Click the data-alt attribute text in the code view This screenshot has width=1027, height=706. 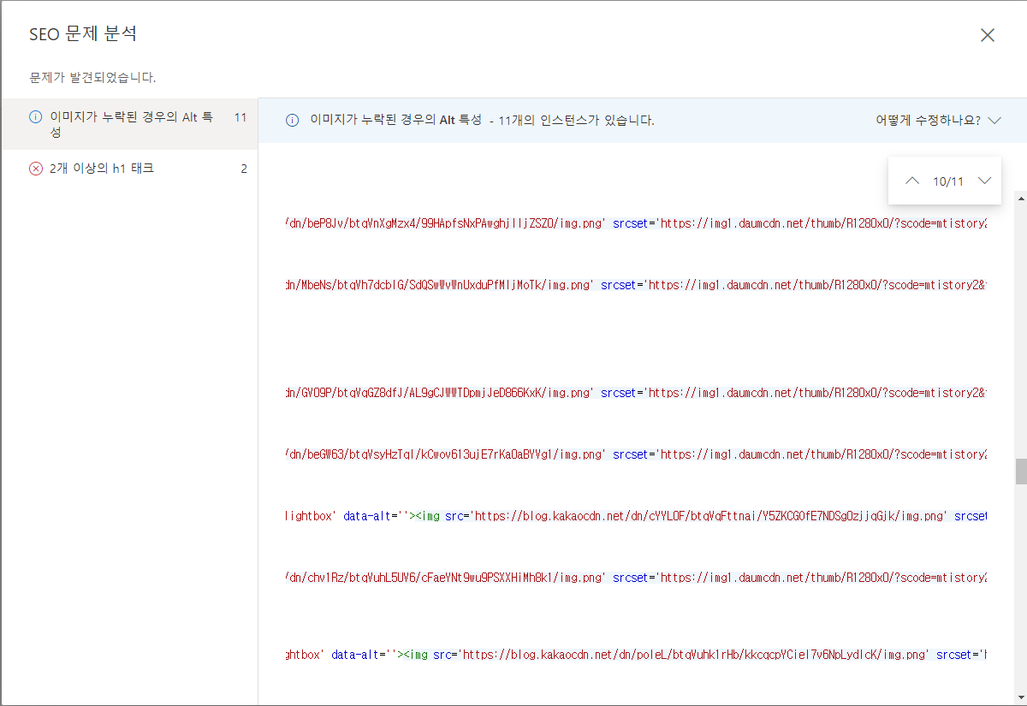click(x=365, y=516)
